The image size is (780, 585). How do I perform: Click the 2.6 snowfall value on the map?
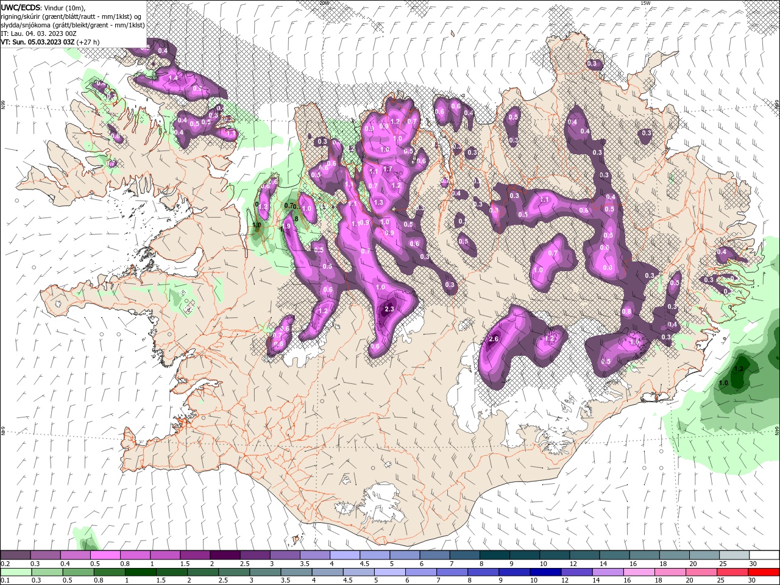coord(494,339)
